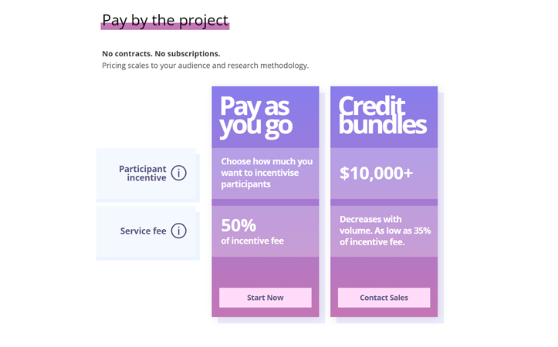Select the Pay as you go header
The image size is (558, 347).
[x=256, y=116]
